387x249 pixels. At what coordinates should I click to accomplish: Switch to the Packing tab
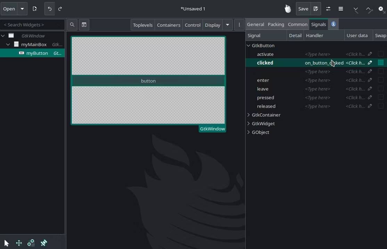276,24
